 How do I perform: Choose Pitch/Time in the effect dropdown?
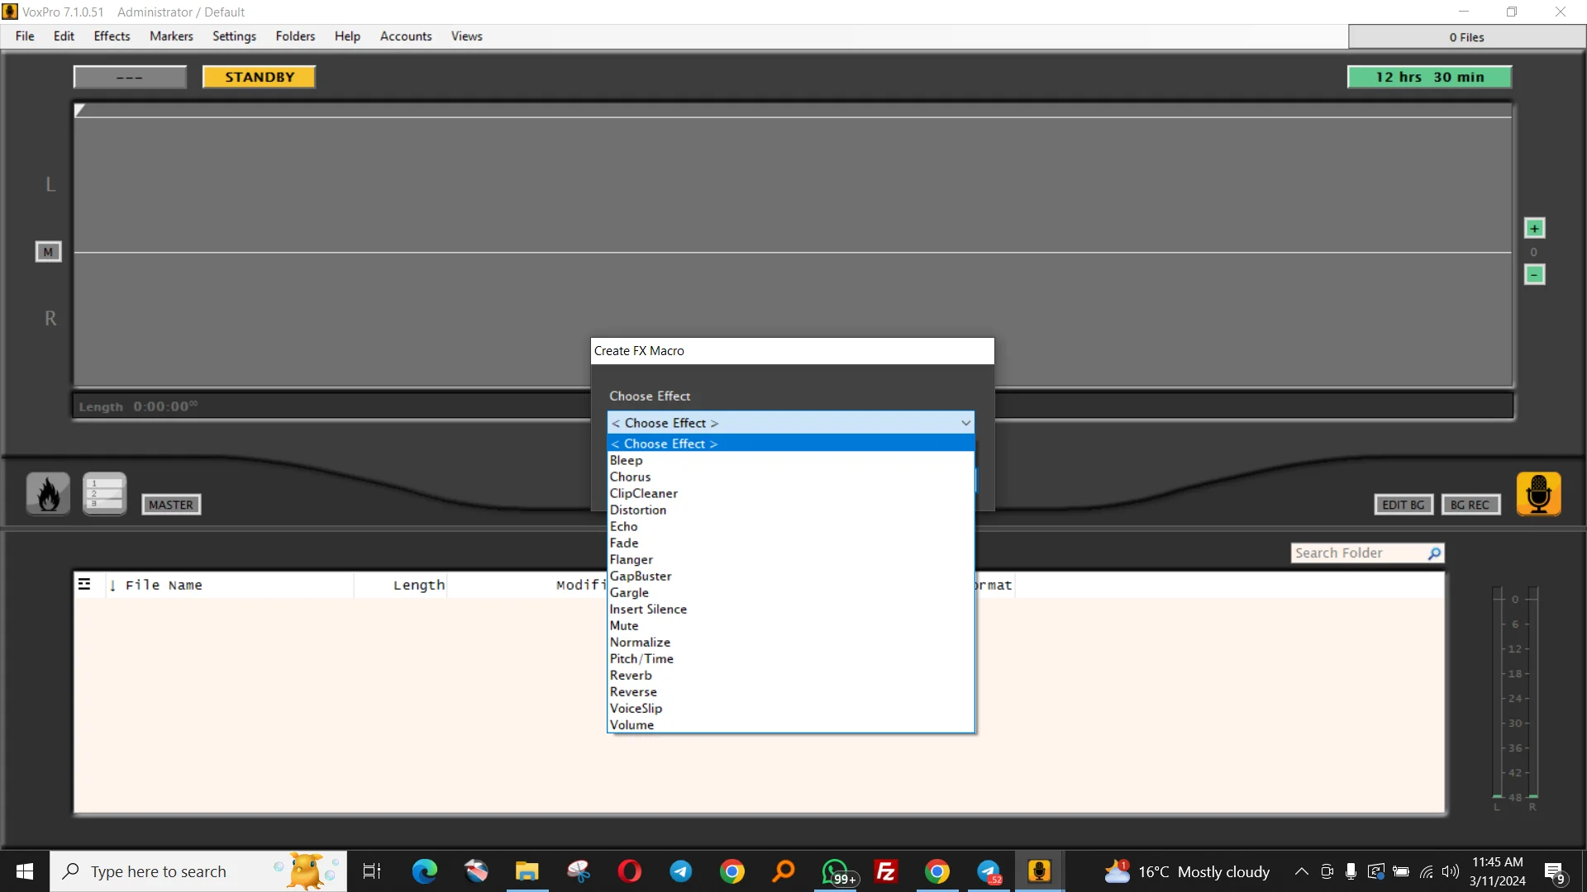click(x=641, y=659)
